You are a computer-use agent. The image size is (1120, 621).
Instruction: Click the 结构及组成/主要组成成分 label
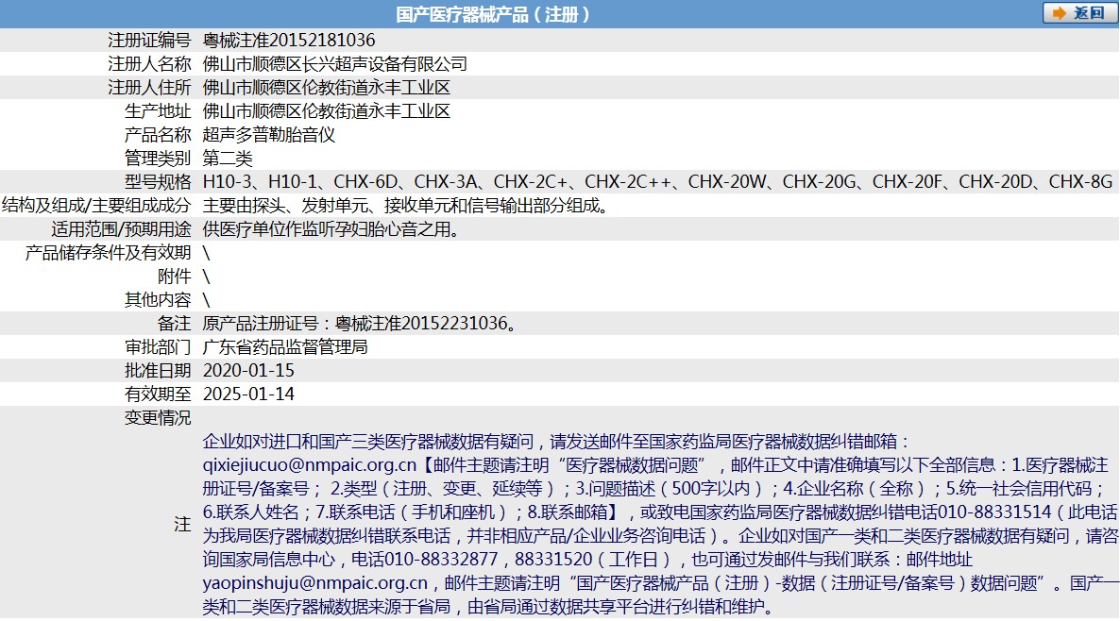pos(96,206)
